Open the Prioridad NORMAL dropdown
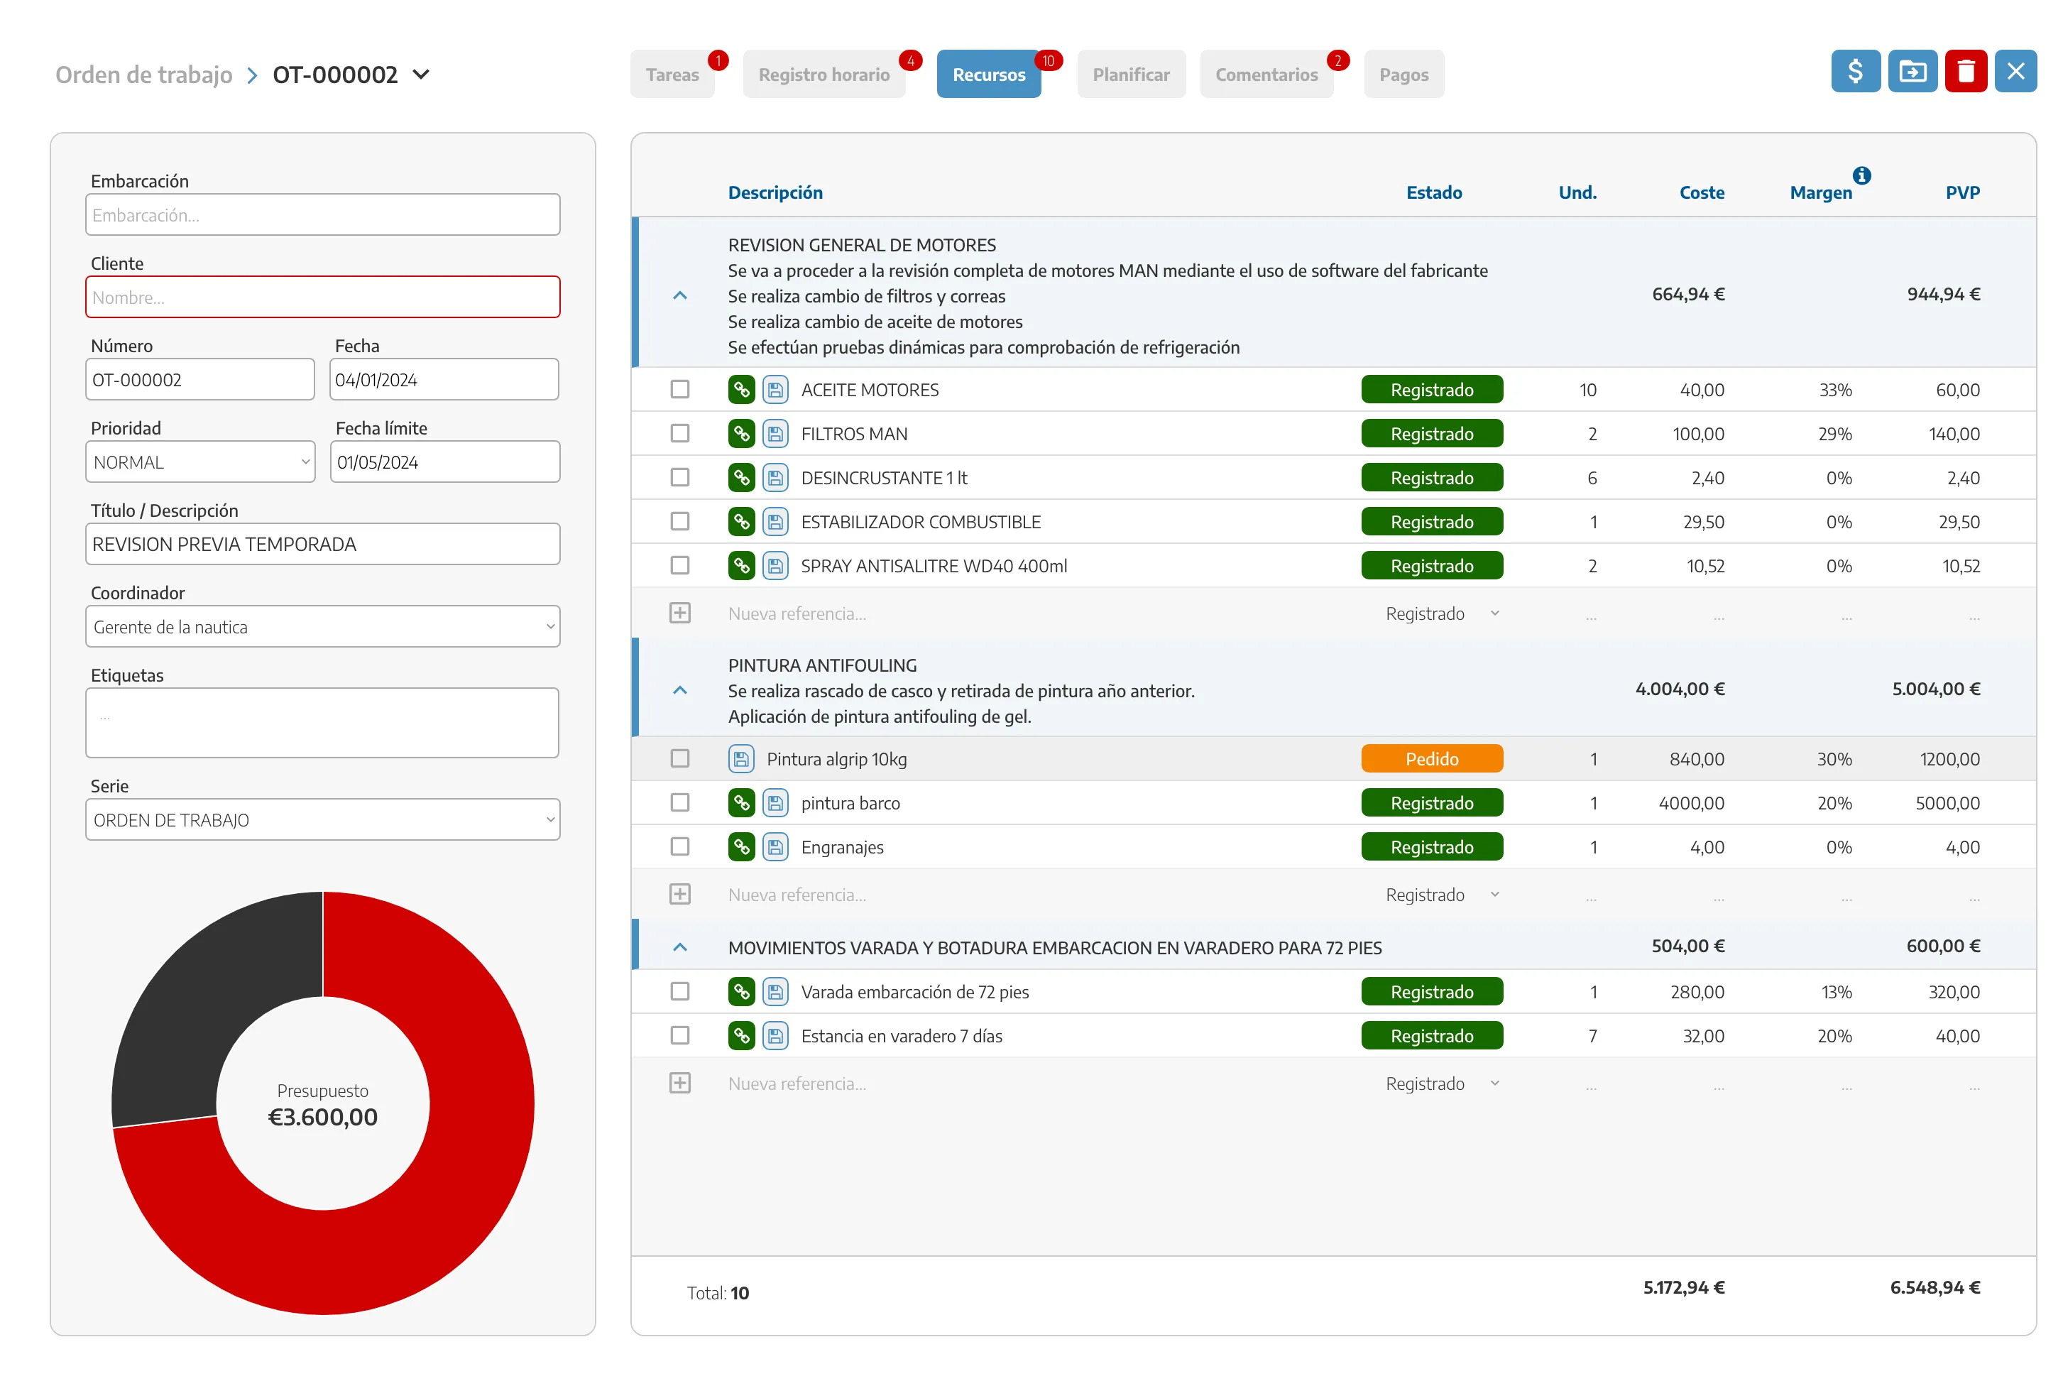Image resolution: width=2063 pixels, height=1386 pixels. (x=199, y=462)
